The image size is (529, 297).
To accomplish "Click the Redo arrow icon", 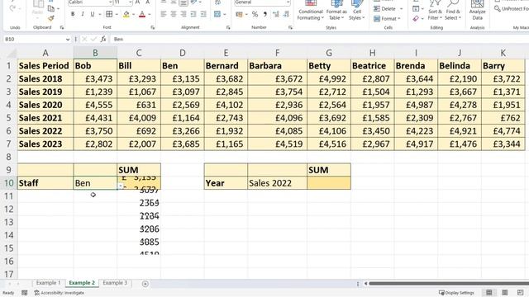I will (x=12, y=8).
